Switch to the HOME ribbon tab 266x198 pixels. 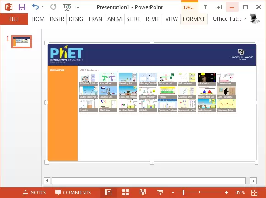pyautogui.click(x=38, y=19)
